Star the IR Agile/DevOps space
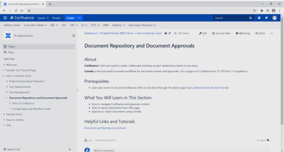This screenshot has width=284, height=152. coord(74,36)
